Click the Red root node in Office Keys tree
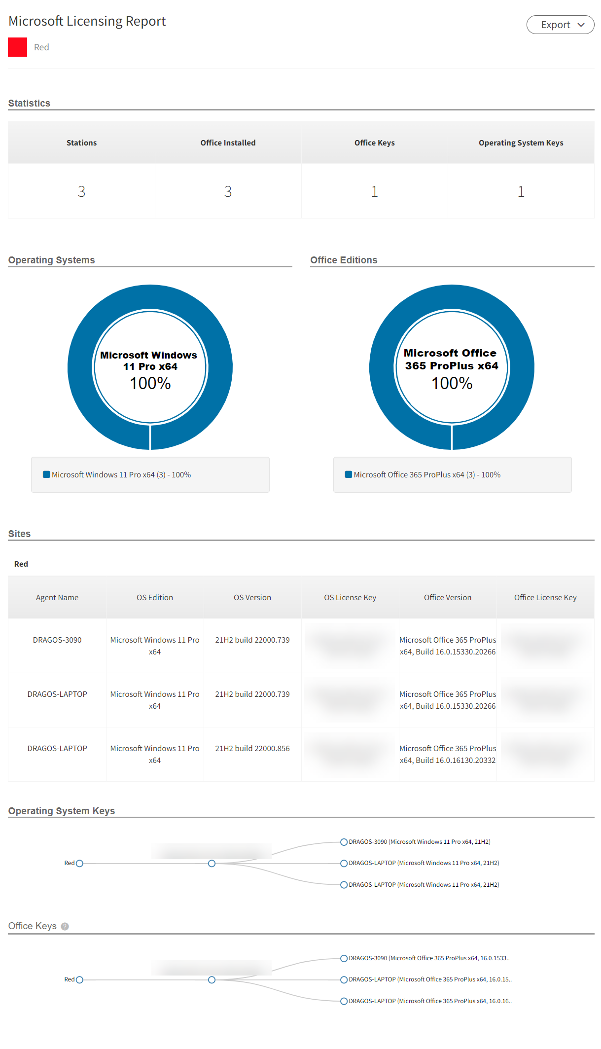 point(79,979)
